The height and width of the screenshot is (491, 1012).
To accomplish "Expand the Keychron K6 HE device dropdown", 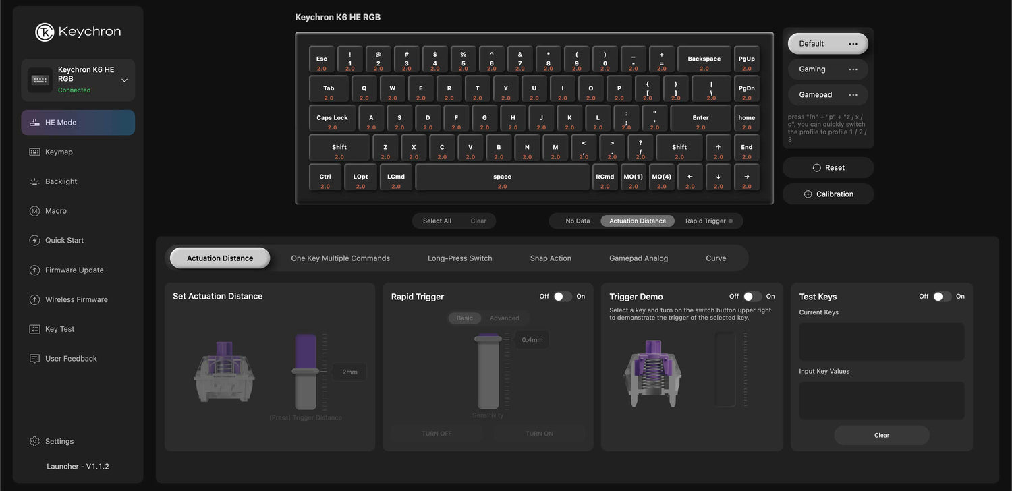I will (x=124, y=80).
